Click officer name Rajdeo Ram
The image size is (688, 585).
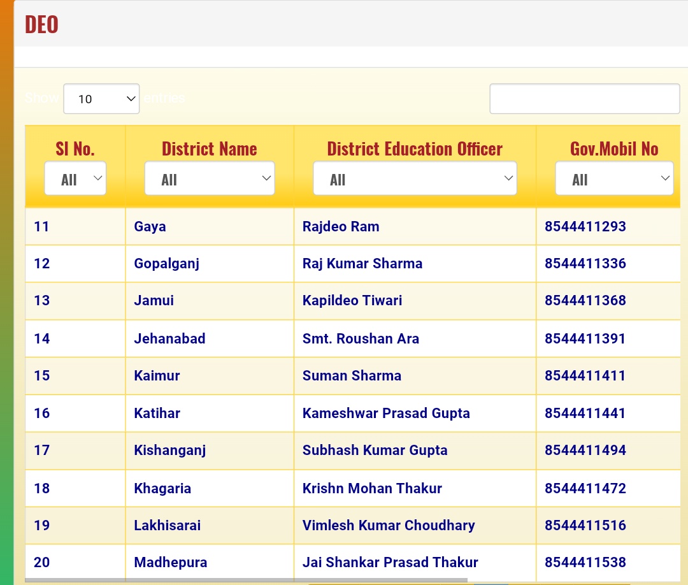pyautogui.click(x=340, y=226)
